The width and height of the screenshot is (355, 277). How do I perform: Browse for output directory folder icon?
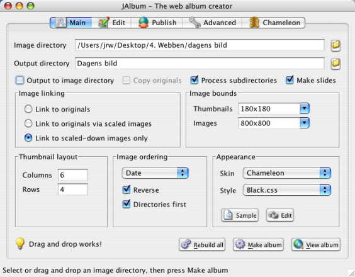(x=335, y=64)
